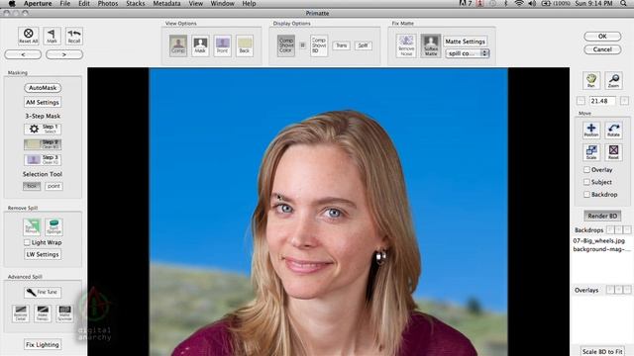Screen dimensions: 634x356
Task: Click the Rotate move tool
Action: [613, 130]
